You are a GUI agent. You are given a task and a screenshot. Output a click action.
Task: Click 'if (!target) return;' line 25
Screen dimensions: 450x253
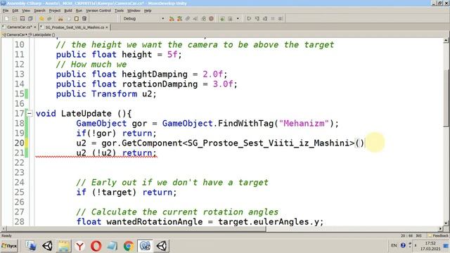pos(127,193)
